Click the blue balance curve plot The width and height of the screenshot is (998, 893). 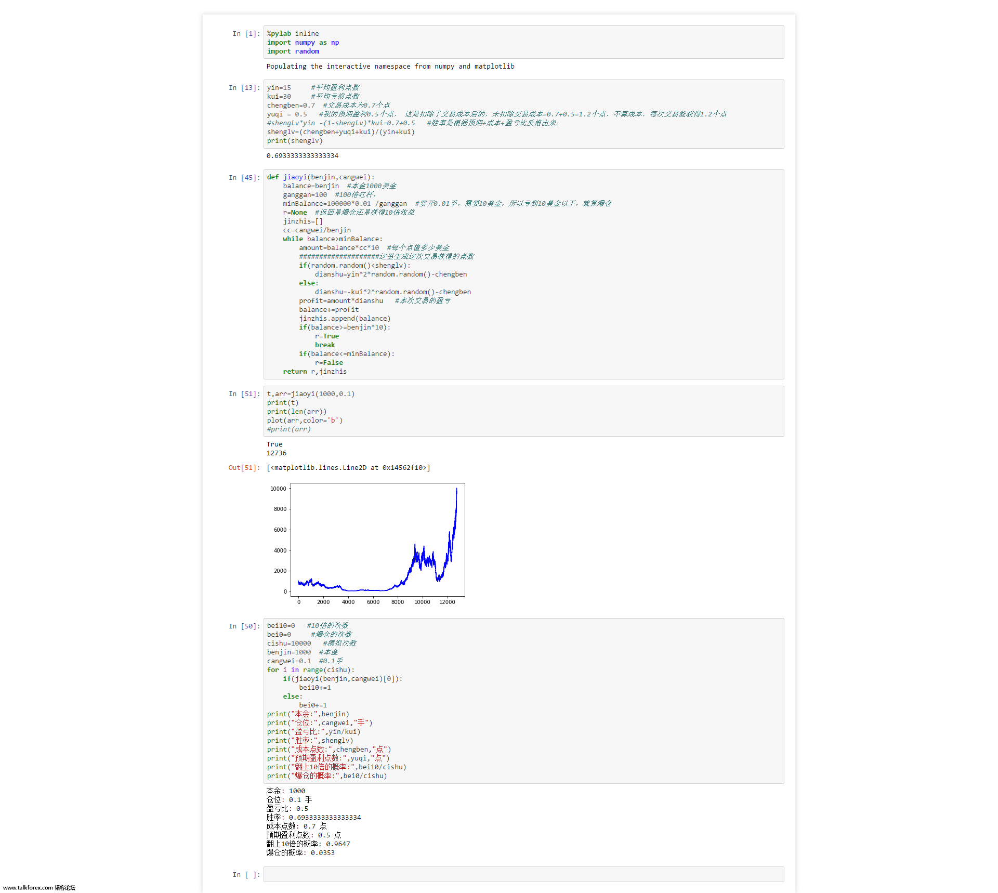[x=378, y=540]
